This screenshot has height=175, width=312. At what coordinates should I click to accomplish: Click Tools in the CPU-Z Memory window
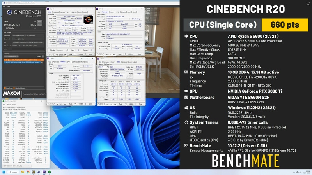71,104
